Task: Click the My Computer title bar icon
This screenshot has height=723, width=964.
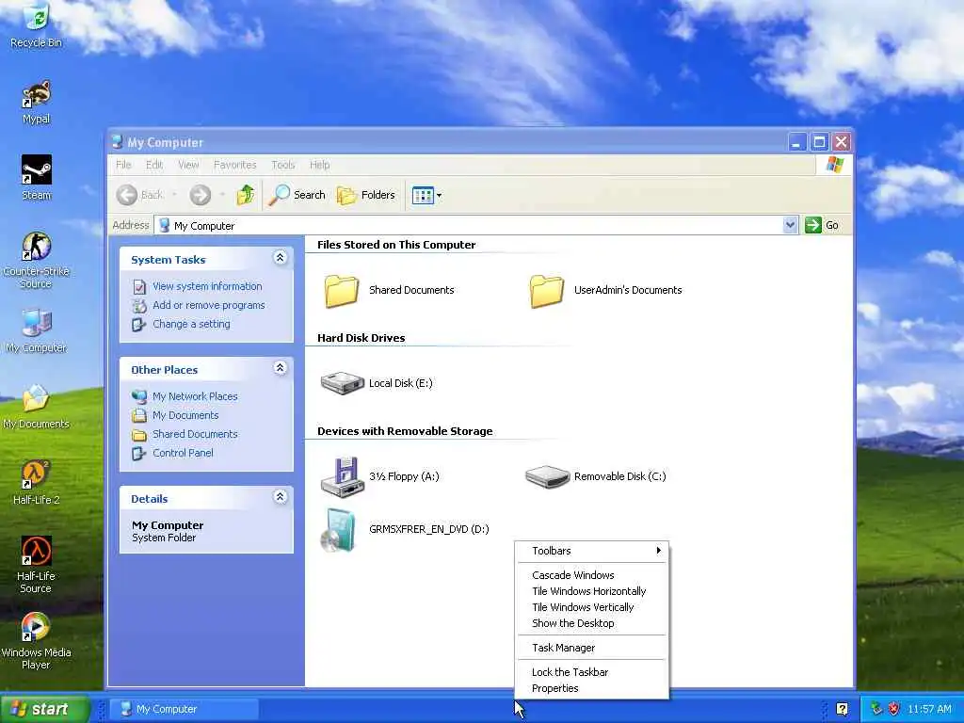Action: 117,142
